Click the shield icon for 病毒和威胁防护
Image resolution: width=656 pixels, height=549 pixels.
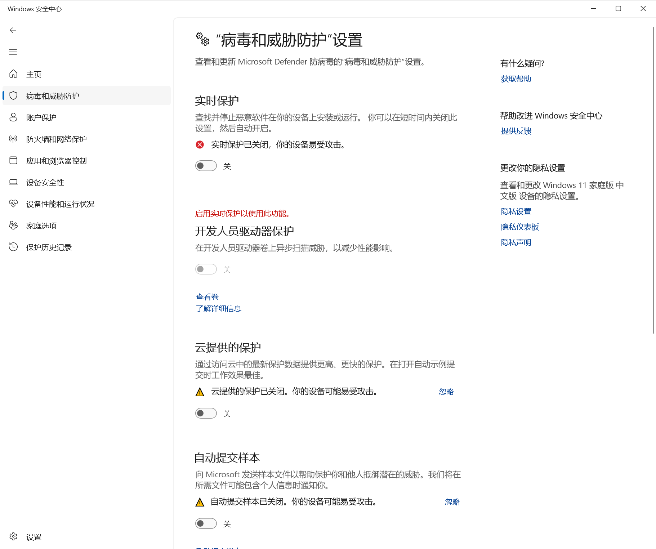coord(13,95)
